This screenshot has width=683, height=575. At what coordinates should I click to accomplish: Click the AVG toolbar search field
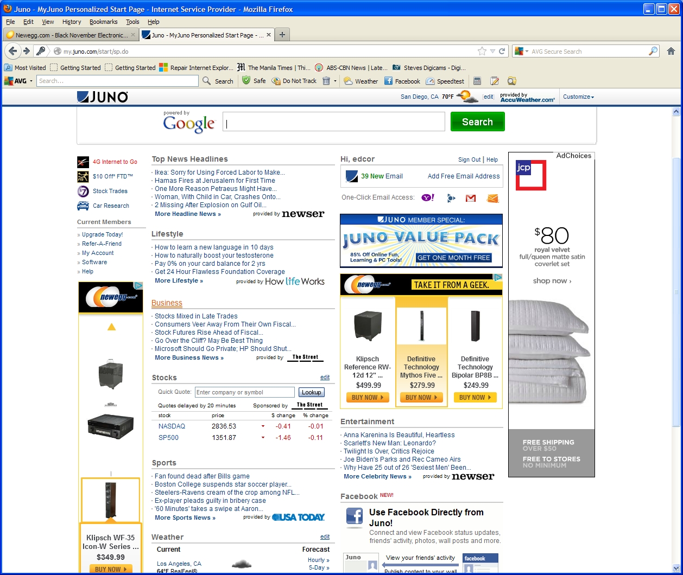point(117,81)
